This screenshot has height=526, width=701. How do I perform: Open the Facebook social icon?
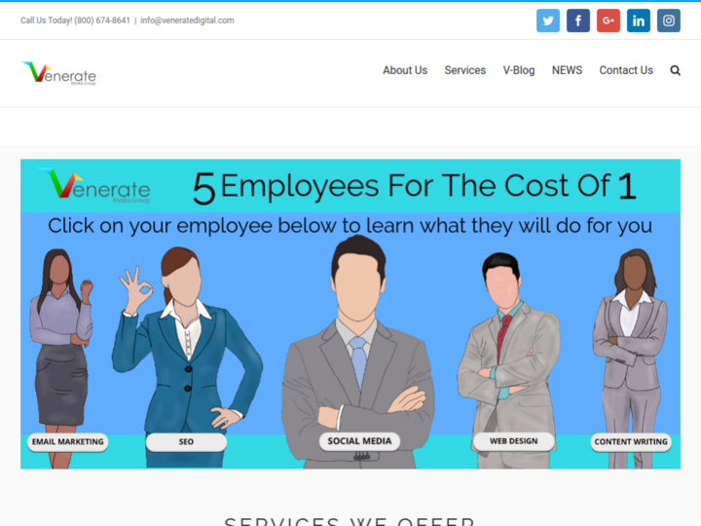pos(578,20)
